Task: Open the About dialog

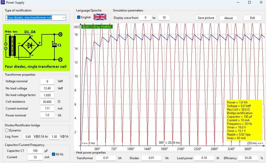Action: 228,18
